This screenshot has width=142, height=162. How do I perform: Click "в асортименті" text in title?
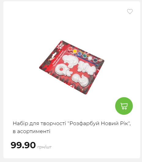31,132
